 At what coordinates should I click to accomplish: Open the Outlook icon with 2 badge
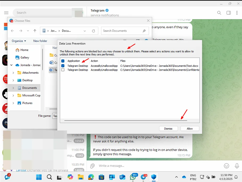click(x=7, y=177)
